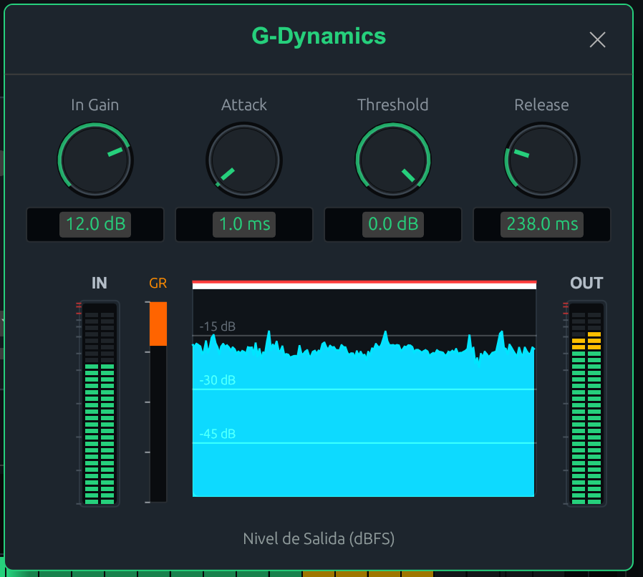Edit the 1.0 ms Attack value

(x=243, y=224)
